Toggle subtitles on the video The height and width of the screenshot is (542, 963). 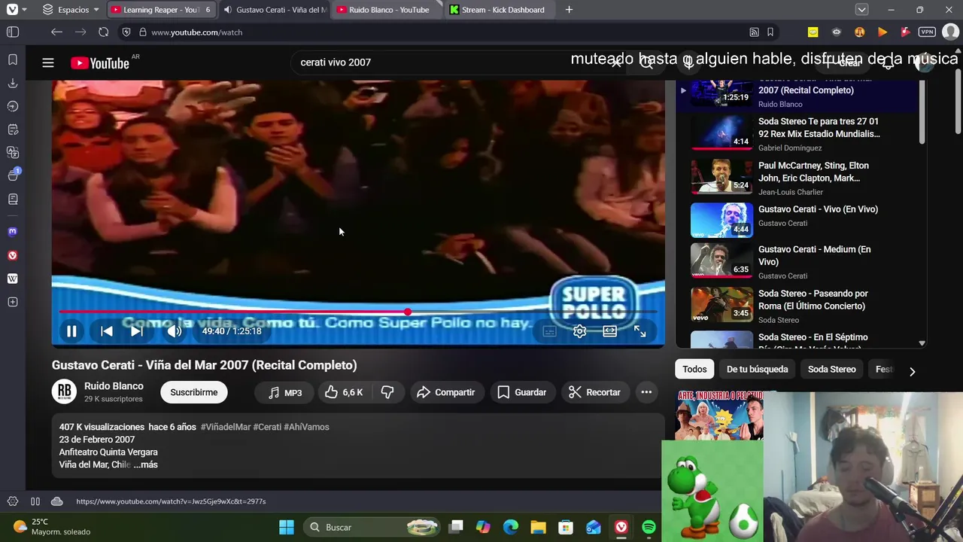pyautogui.click(x=549, y=331)
